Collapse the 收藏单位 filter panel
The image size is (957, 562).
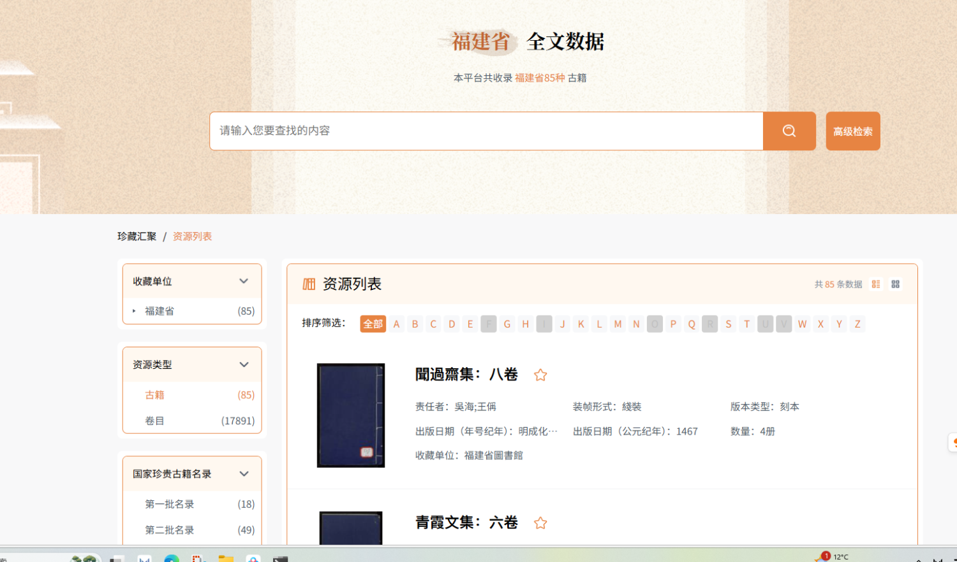coord(244,281)
